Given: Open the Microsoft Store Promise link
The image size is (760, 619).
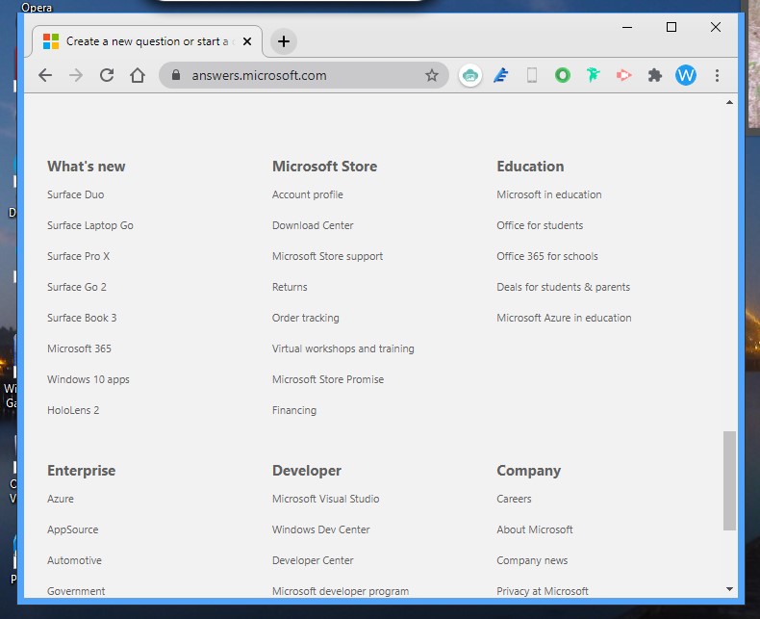Looking at the screenshot, I should click(328, 379).
